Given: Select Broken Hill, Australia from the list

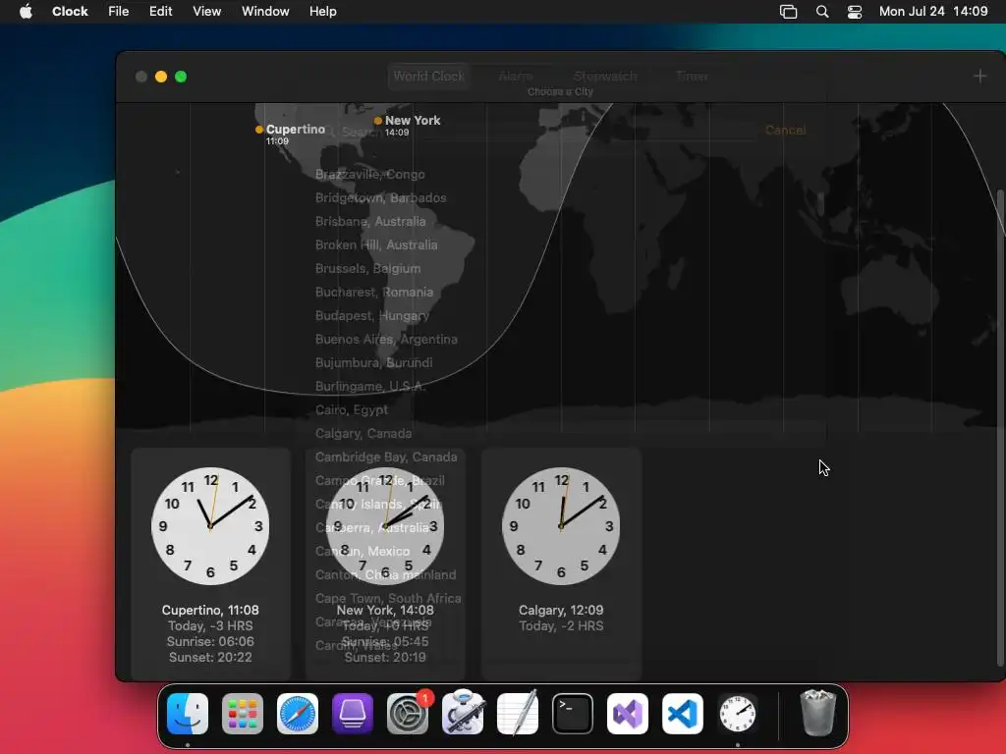Looking at the screenshot, I should [x=376, y=244].
